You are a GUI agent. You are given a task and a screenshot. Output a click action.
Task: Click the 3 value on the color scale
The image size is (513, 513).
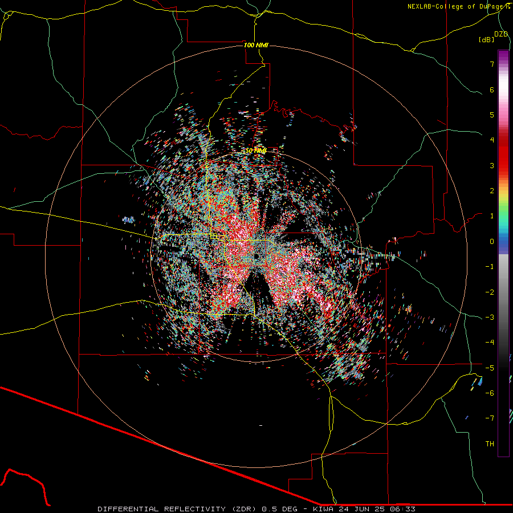(x=492, y=165)
